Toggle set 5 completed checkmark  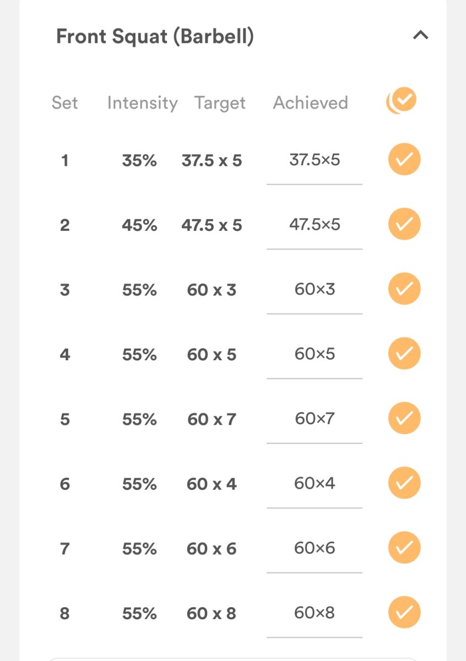coord(404,419)
